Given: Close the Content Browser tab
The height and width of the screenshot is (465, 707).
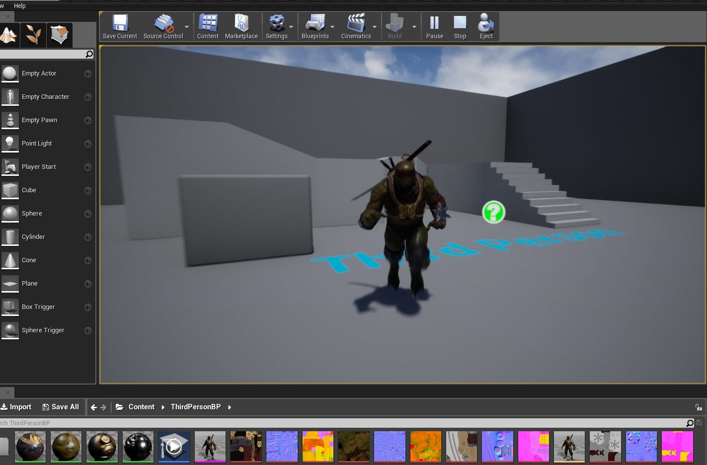Looking at the screenshot, I should coord(7,392).
